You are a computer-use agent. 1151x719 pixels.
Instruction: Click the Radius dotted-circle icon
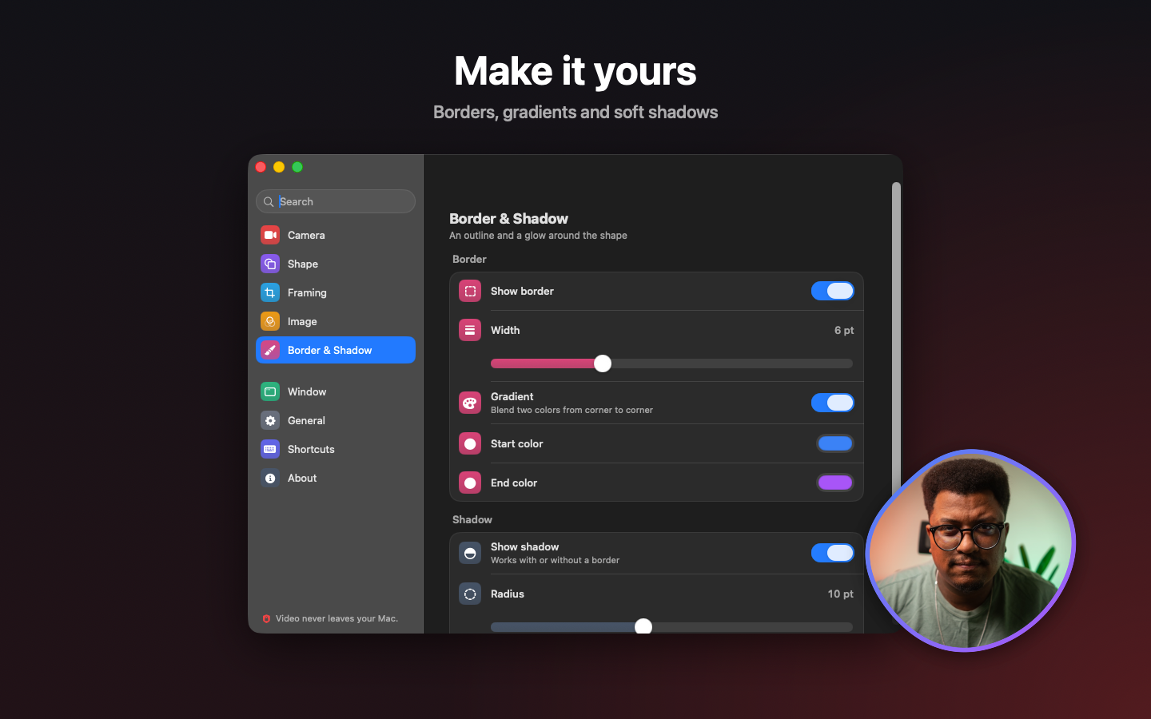tap(470, 594)
